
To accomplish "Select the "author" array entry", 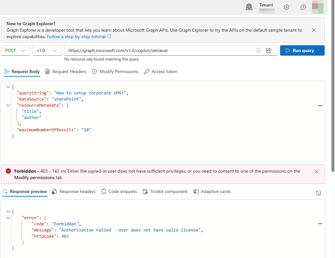I will (x=31, y=118).
